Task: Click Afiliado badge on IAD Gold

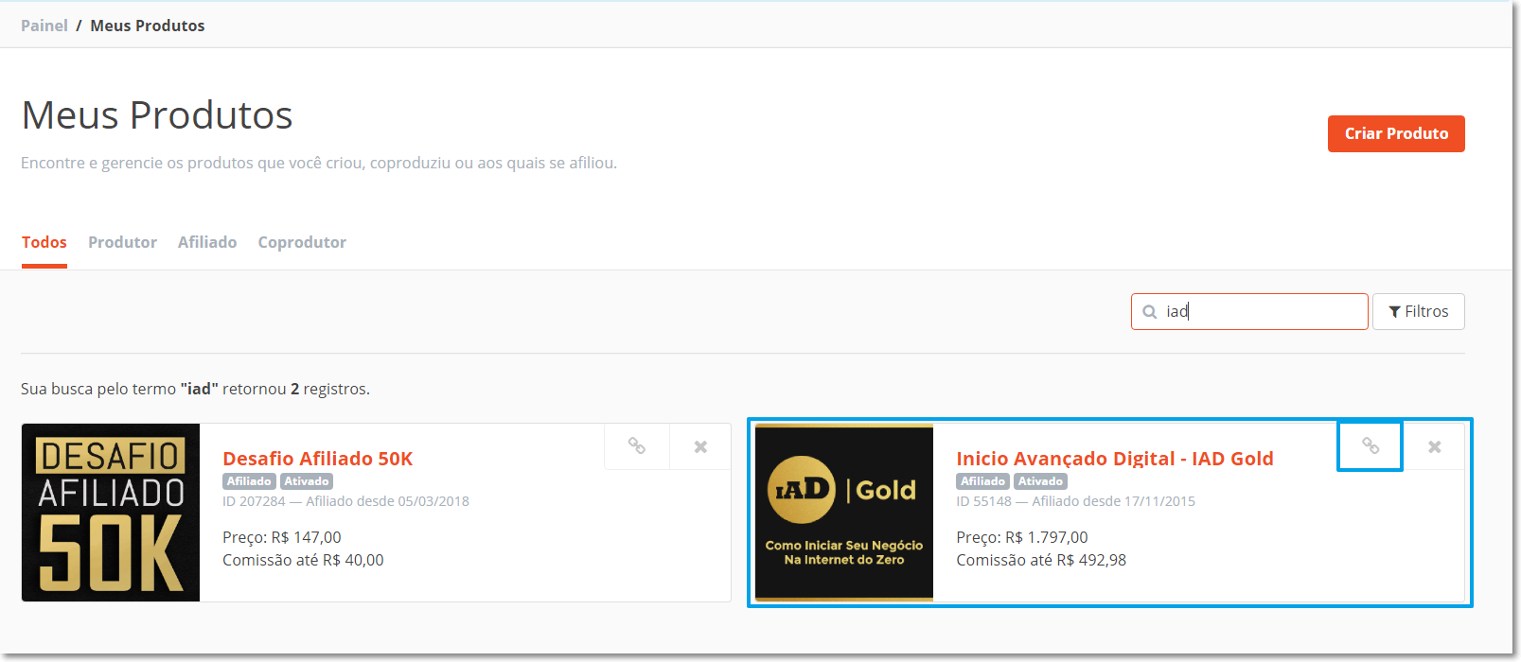Action: pyautogui.click(x=982, y=481)
